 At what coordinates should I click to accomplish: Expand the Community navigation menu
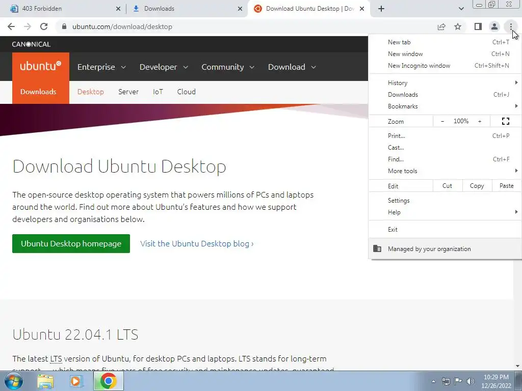[228, 67]
